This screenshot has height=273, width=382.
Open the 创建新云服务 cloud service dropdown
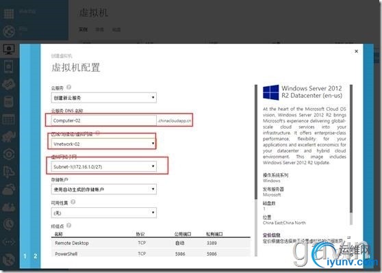click(x=104, y=98)
